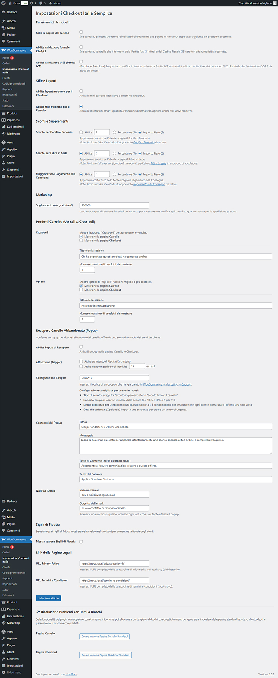Open the Prova site home icon
Image resolution: width=278 pixels, height=678 pixels.
pos(10,3)
